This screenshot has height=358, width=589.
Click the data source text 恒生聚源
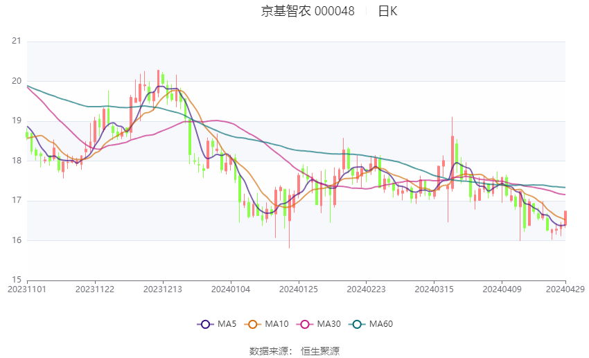(320, 351)
